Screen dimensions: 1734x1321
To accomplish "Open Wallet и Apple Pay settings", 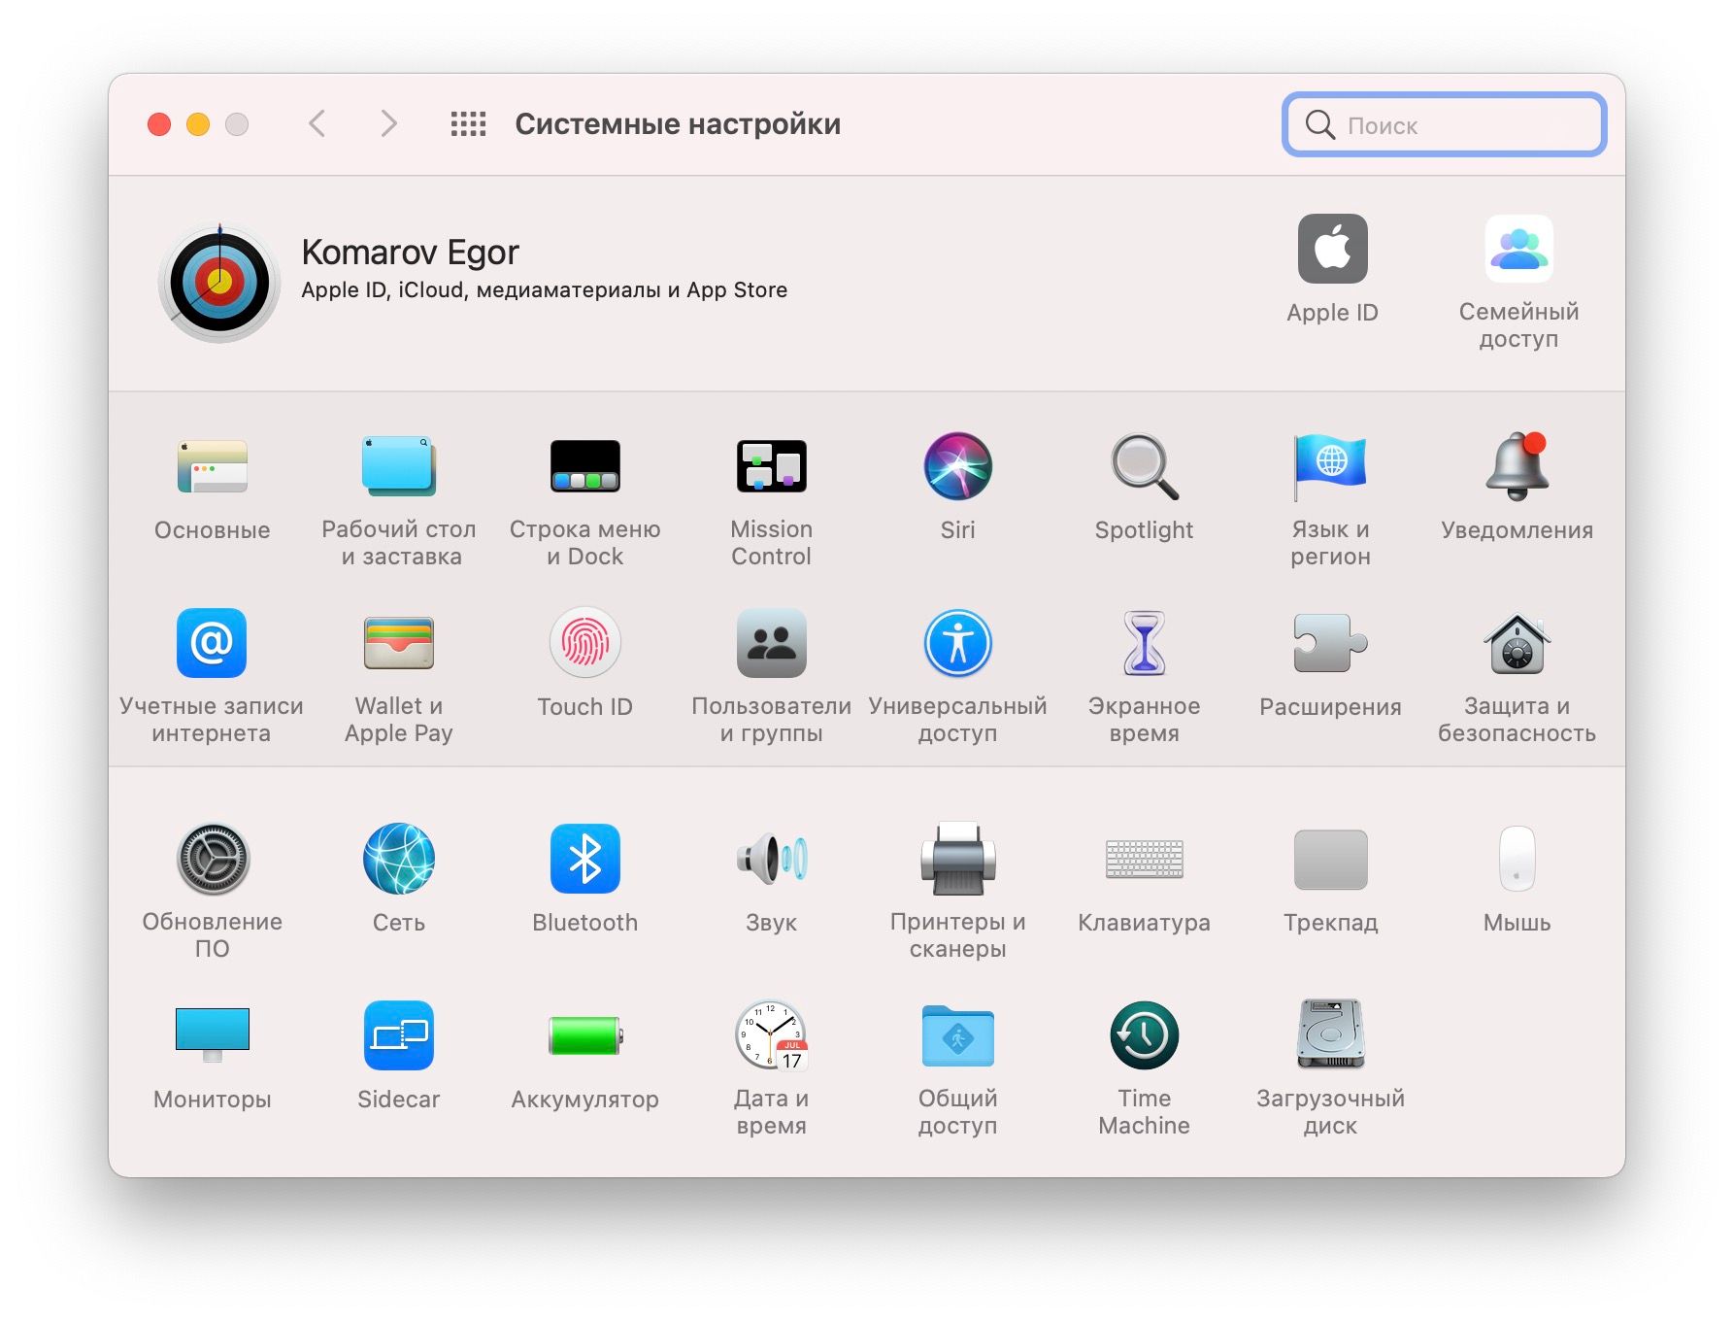I will pyautogui.click(x=398, y=643).
